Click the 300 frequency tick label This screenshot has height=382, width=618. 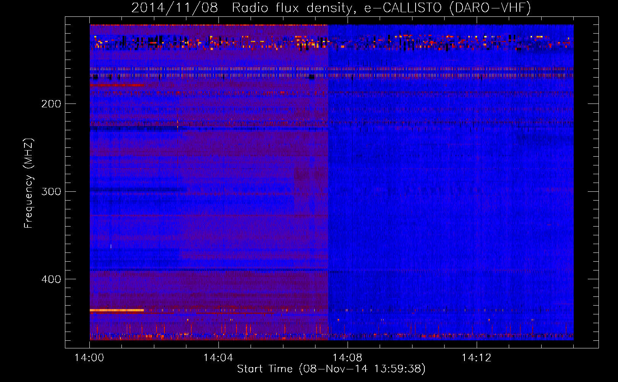click(51, 191)
